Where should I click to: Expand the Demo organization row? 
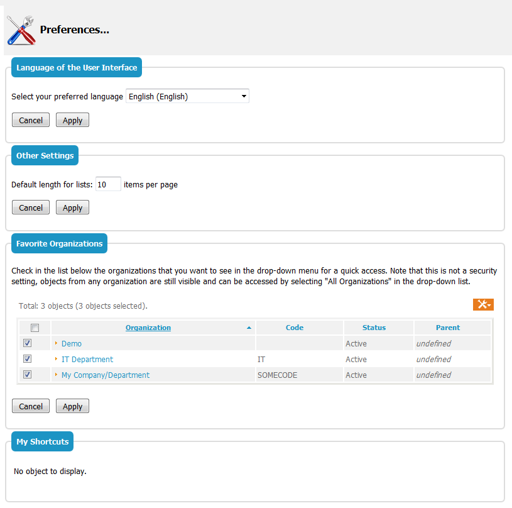pyautogui.click(x=57, y=343)
